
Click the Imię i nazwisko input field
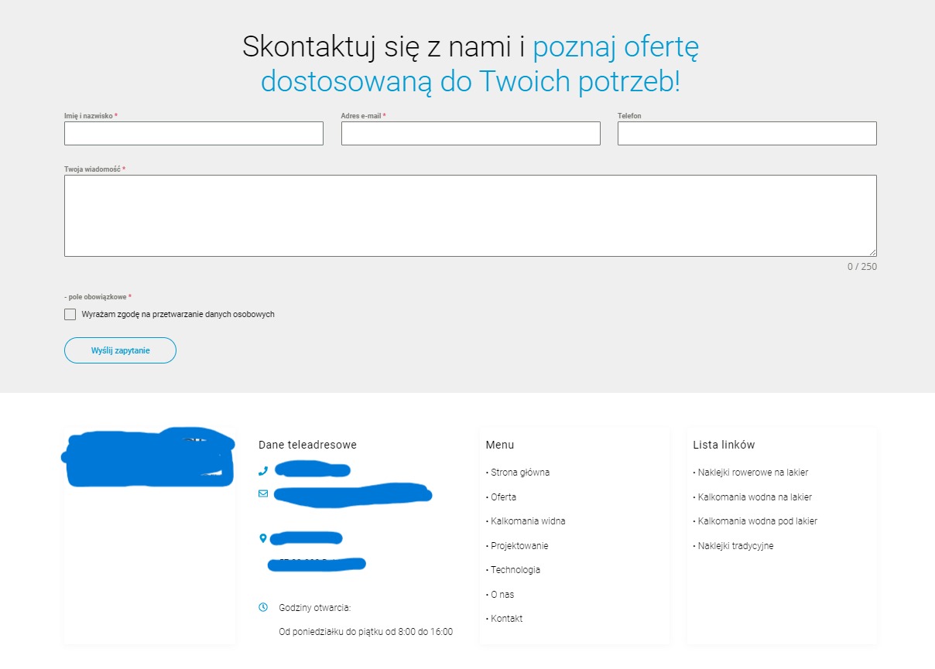click(x=194, y=133)
